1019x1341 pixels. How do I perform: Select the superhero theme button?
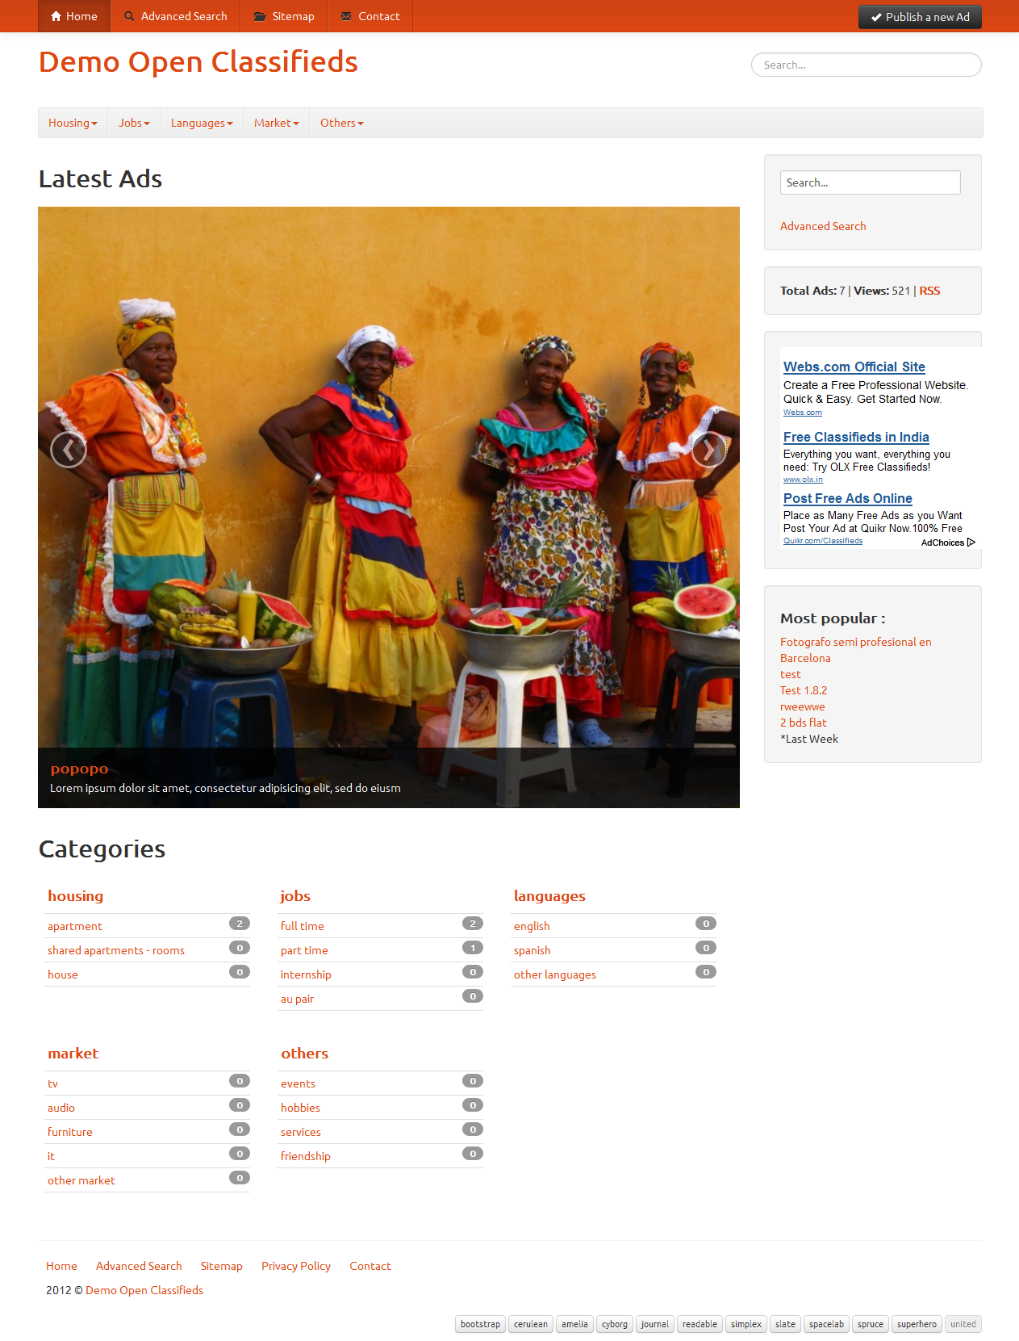point(917,1324)
